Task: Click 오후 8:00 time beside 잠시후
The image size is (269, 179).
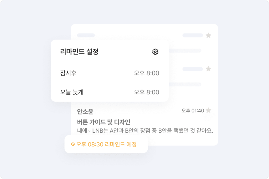Action: click(x=146, y=73)
